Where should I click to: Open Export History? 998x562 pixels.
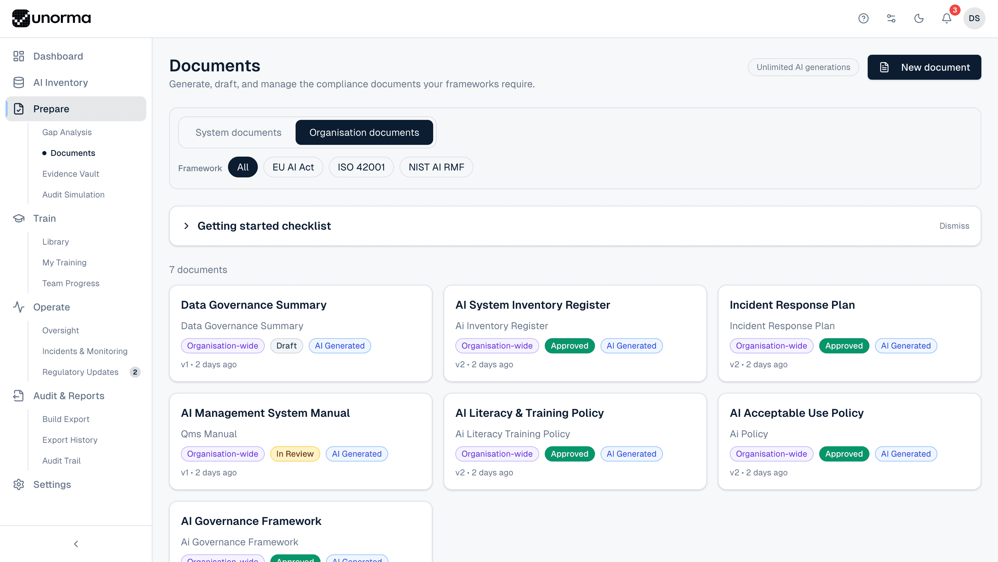pyautogui.click(x=70, y=440)
